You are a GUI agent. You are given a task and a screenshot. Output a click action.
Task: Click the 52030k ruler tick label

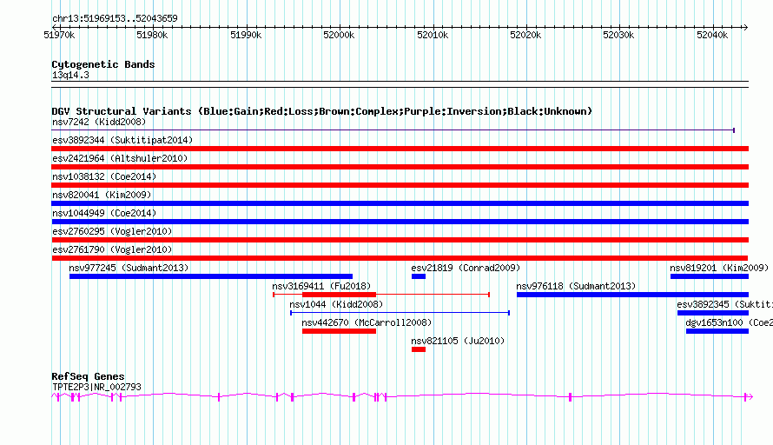pyautogui.click(x=618, y=35)
